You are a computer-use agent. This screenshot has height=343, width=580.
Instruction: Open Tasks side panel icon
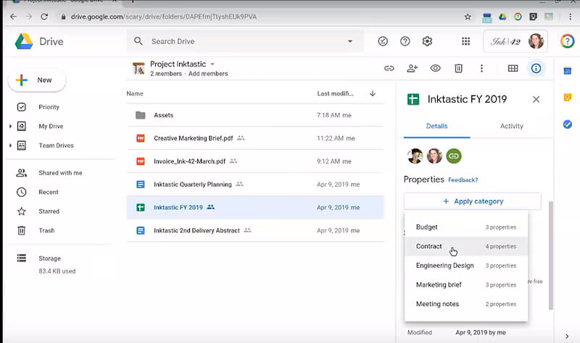pyautogui.click(x=568, y=124)
